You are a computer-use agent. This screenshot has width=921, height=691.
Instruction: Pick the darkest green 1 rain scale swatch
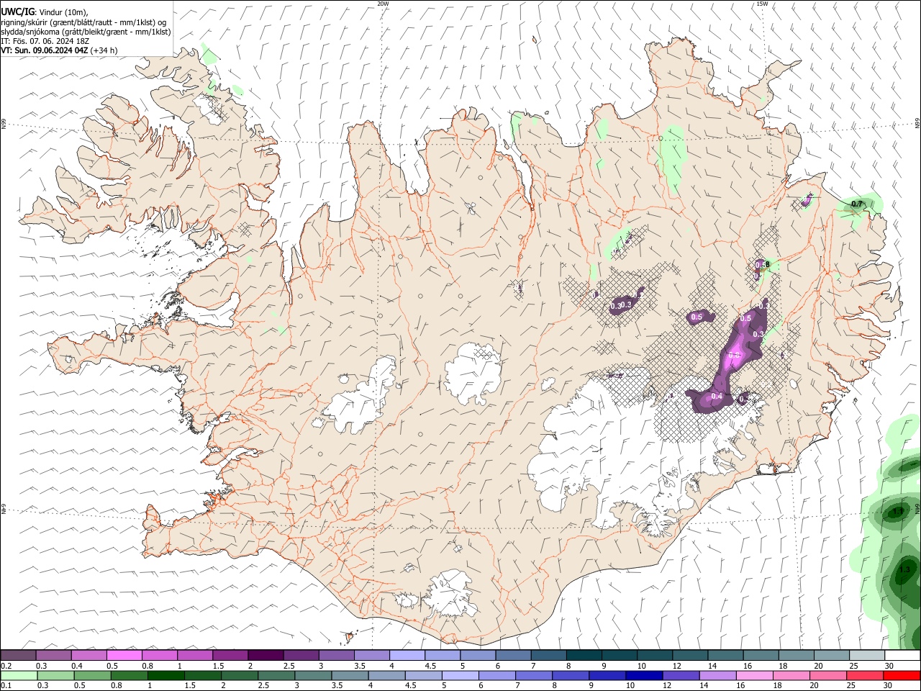click(165, 675)
